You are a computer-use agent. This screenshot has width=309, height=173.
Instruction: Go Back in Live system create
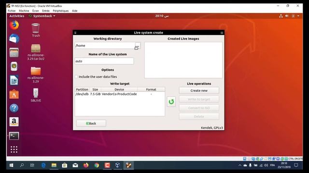[91, 123]
